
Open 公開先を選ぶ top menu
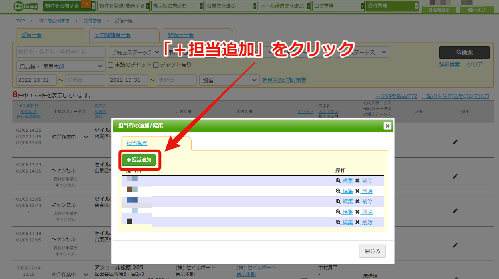(x=231, y=6)
